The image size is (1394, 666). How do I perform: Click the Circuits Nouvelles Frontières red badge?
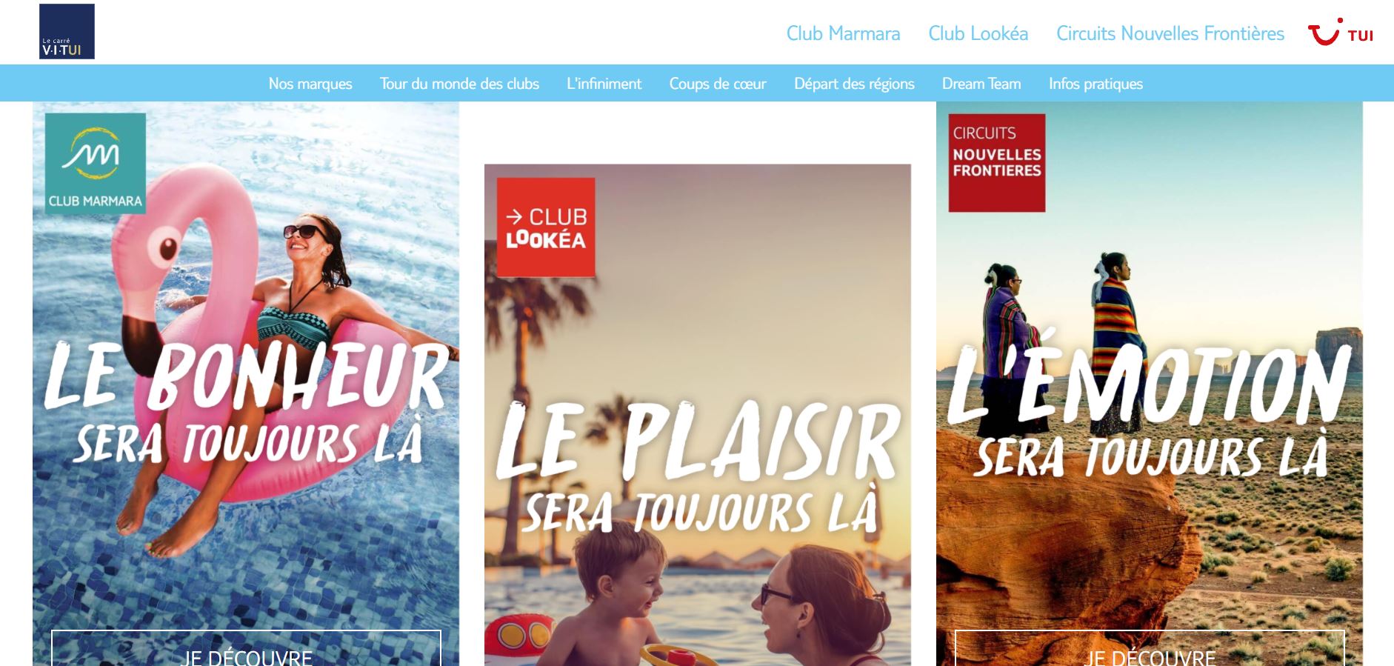click(997, 163)
